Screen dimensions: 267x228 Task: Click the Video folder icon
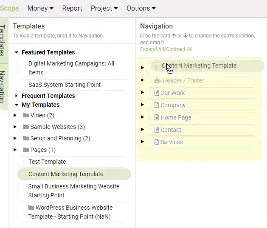26,115
